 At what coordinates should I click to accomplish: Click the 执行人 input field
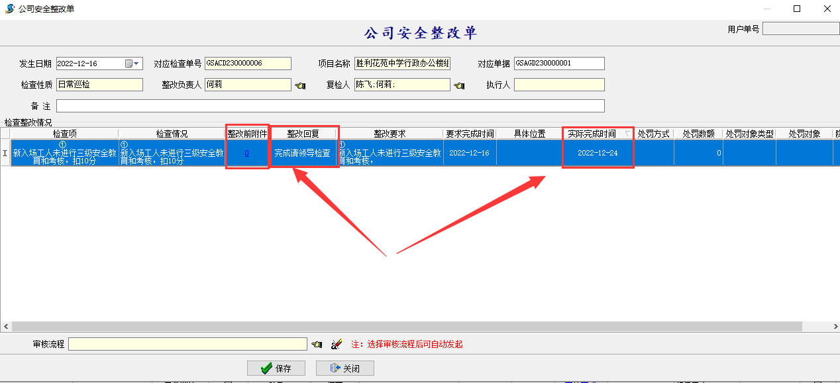(559, 85)
